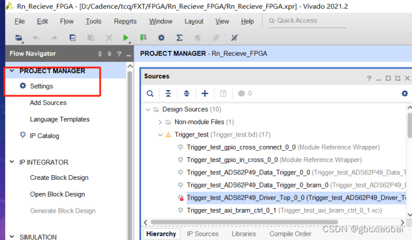
Task: Open the Edit menu
Action: 42,21
